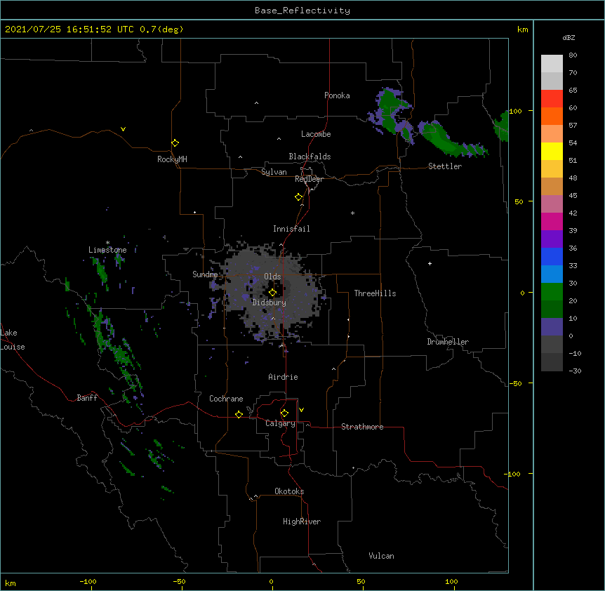Click the RockyMH label
The width and height of the screenshot is (605, 591).
pos(172,159)
